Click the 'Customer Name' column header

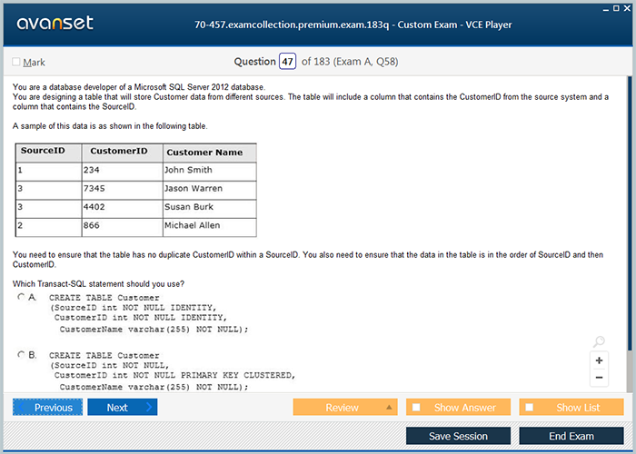point(209,153)
